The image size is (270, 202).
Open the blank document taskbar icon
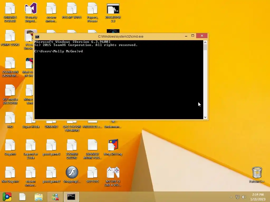click(22, 197)
